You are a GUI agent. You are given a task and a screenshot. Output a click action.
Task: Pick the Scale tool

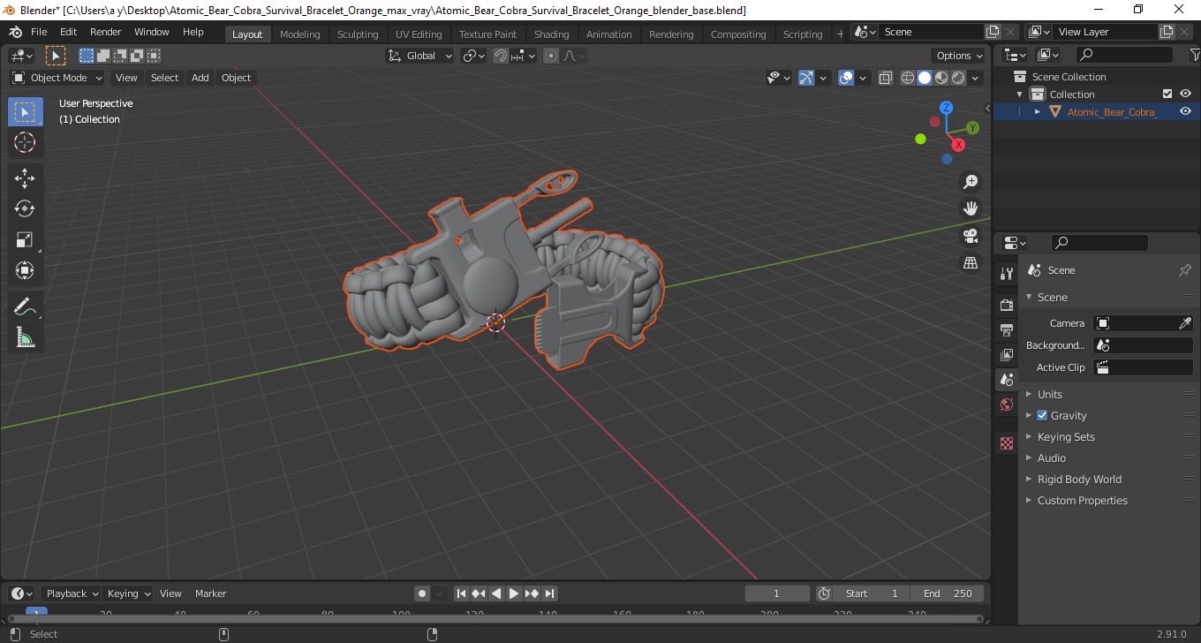25,239
